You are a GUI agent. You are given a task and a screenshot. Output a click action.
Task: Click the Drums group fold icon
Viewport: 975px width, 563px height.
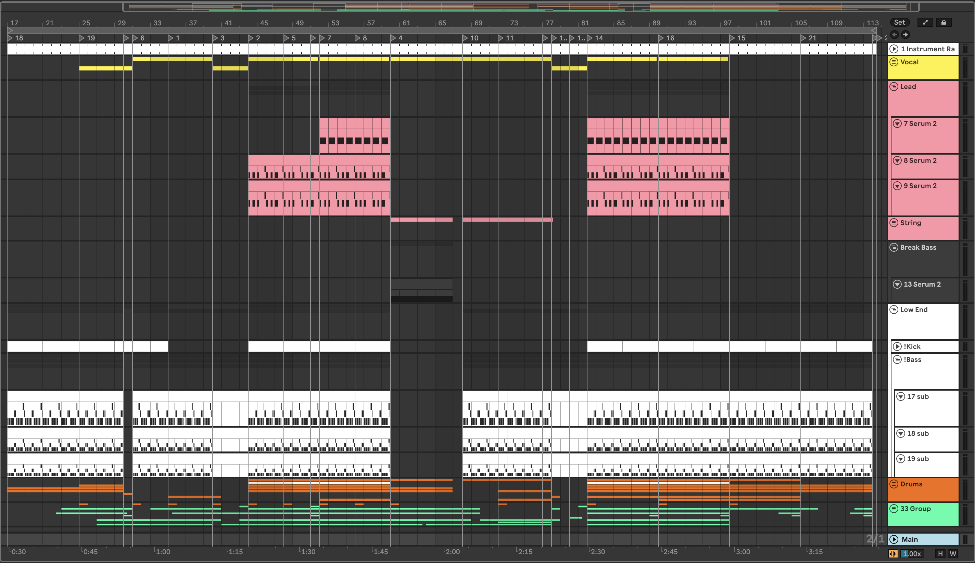point(894,484)
